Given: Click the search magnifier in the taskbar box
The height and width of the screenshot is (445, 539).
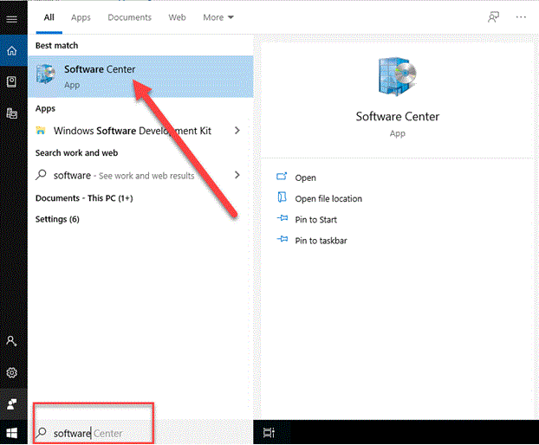Looking at the screenshot, I should pos(42,433).
